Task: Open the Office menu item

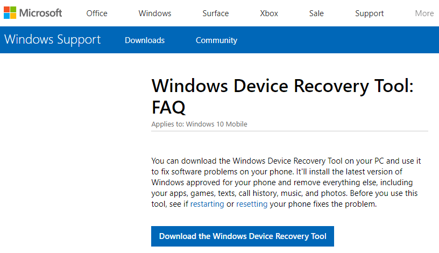Action: point(97,13)
